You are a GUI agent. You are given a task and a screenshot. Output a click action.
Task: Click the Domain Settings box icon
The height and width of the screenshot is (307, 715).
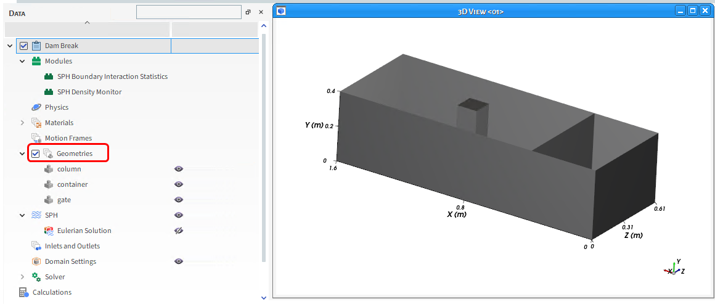[36, 261]
